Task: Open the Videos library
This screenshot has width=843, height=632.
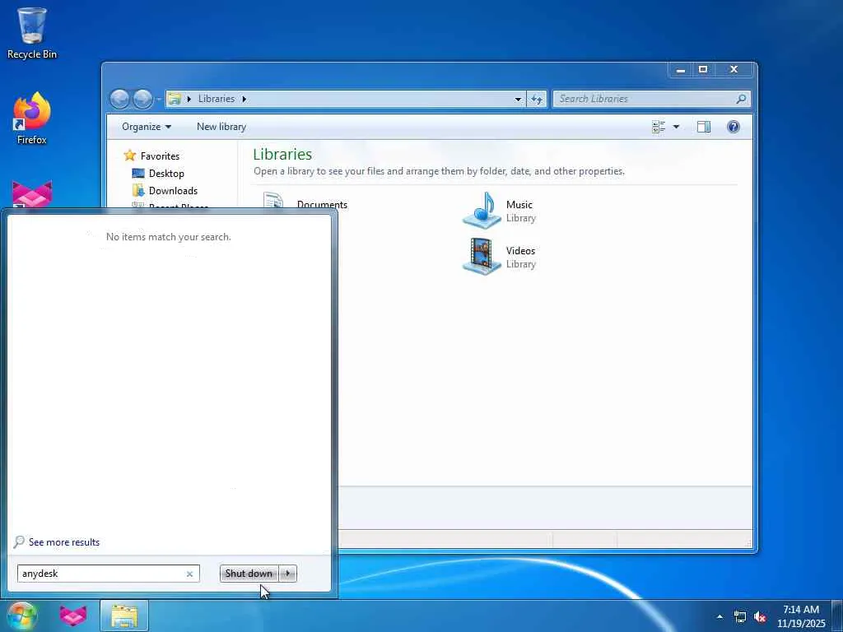Action: (x=500, y=257)
